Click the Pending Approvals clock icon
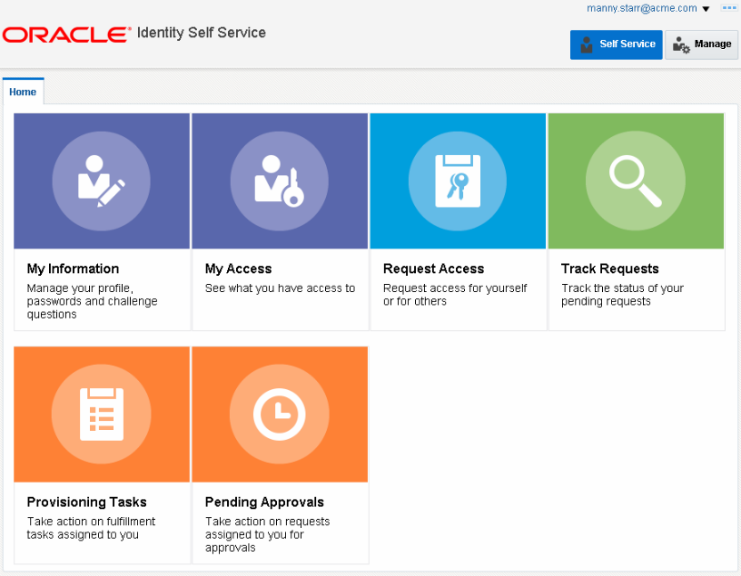 [280, 415]
